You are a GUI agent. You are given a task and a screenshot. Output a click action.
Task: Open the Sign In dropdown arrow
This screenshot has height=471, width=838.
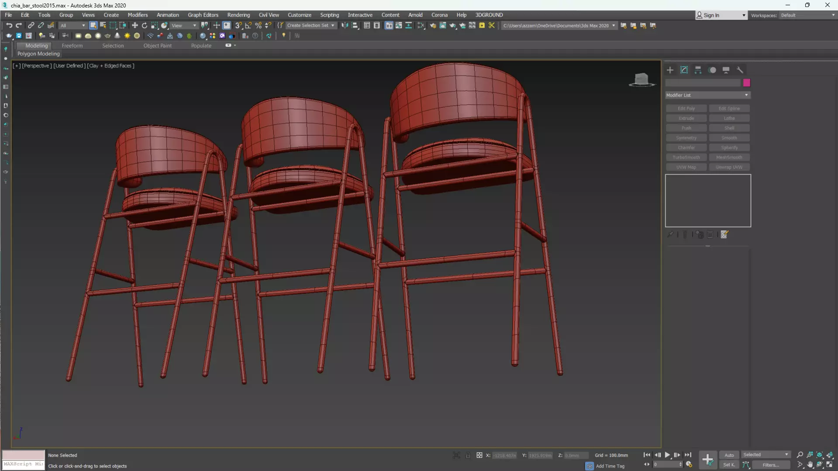743,15
